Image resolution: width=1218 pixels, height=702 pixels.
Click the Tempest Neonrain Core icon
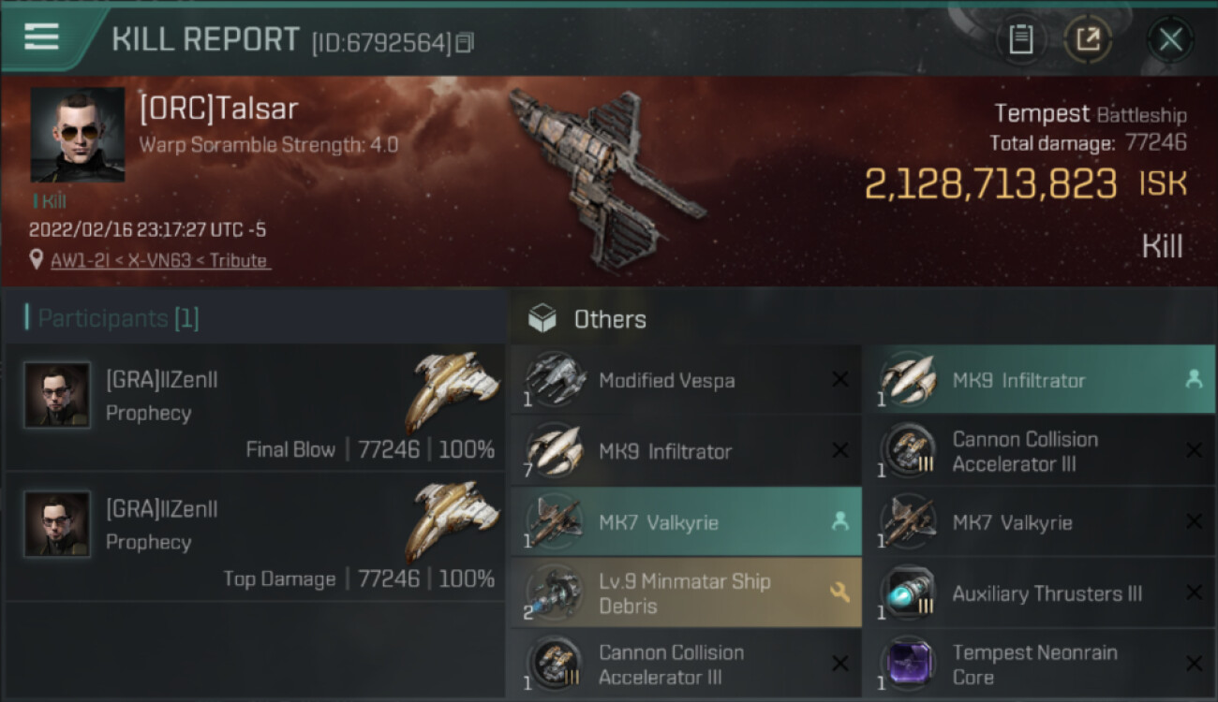pos(908,664)
